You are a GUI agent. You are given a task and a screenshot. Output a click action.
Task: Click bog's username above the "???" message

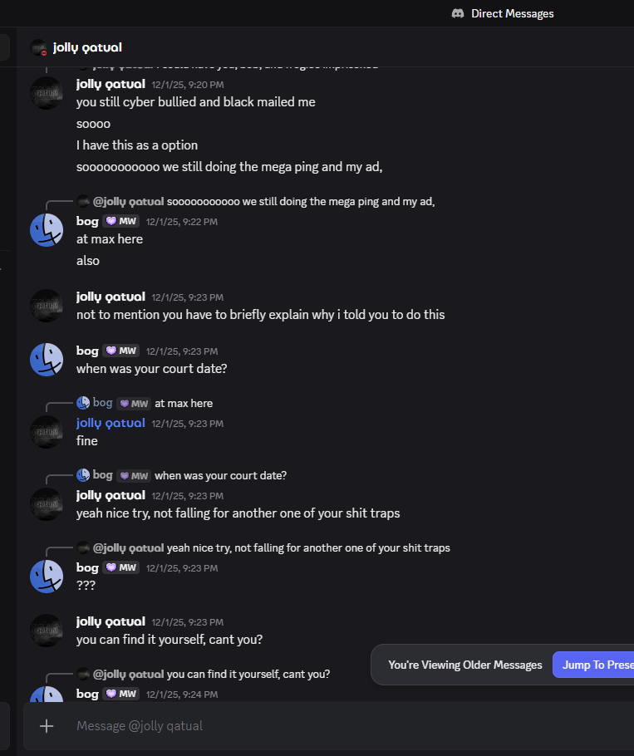point(87,567)
